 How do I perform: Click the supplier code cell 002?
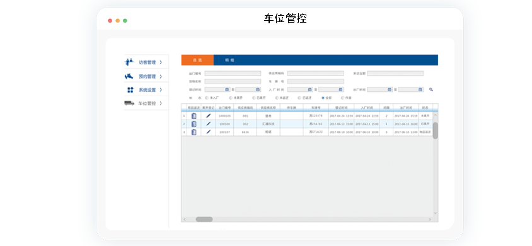[245, 124]
